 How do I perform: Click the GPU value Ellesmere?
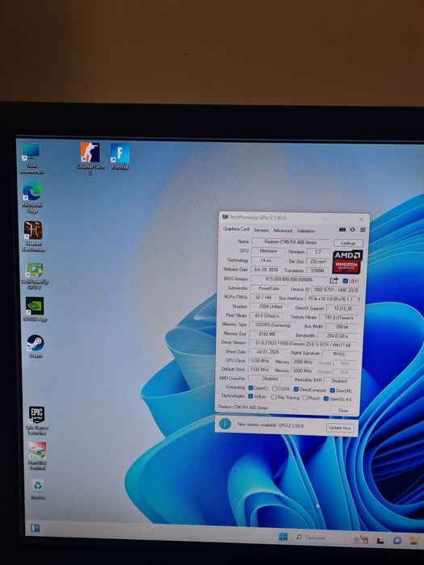[x=268, y=251]
